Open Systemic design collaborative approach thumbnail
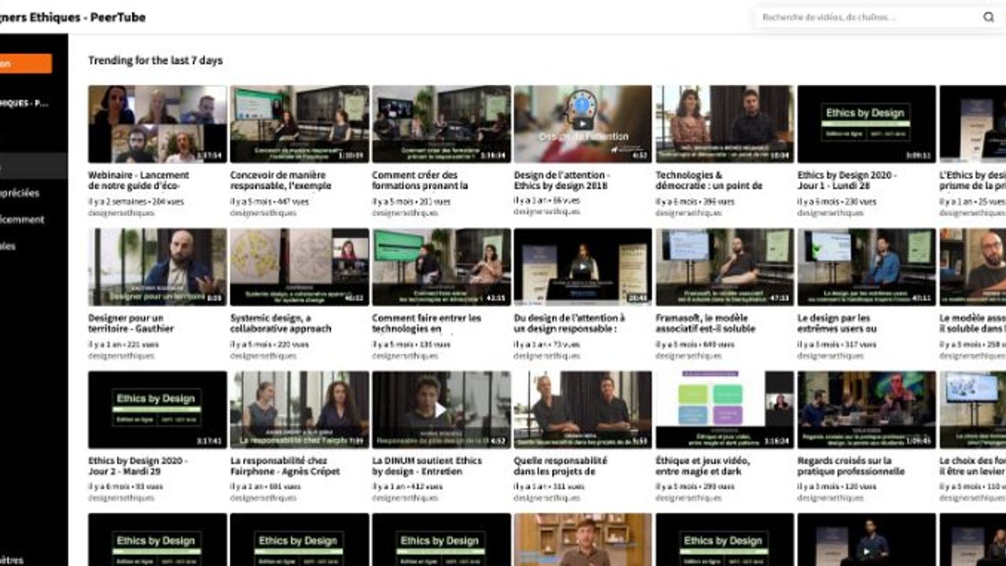The width and height of the screenshot is (1006, 566). 299,266
